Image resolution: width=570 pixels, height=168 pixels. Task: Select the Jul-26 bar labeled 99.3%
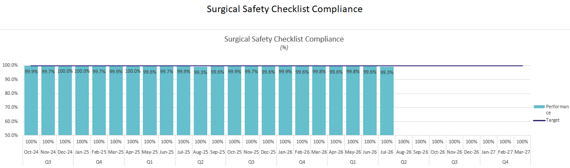tap(387, 101)
